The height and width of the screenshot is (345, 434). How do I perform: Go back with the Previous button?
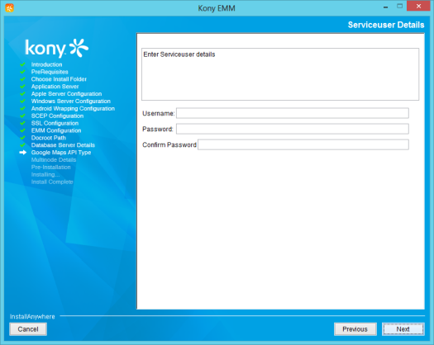tap(355, 329)
